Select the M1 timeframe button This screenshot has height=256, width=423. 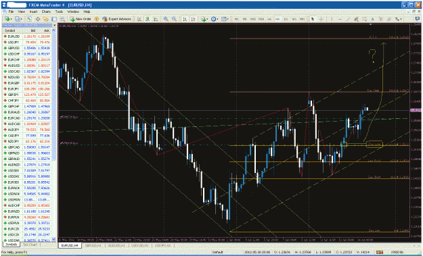coord(237,19)
